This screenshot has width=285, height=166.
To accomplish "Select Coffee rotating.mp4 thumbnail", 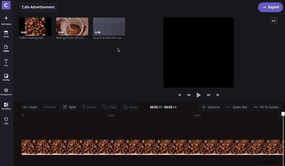I will click(35, 26).
